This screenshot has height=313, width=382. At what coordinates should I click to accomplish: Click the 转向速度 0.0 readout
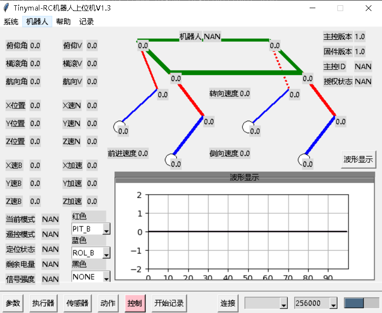(230, 93)
